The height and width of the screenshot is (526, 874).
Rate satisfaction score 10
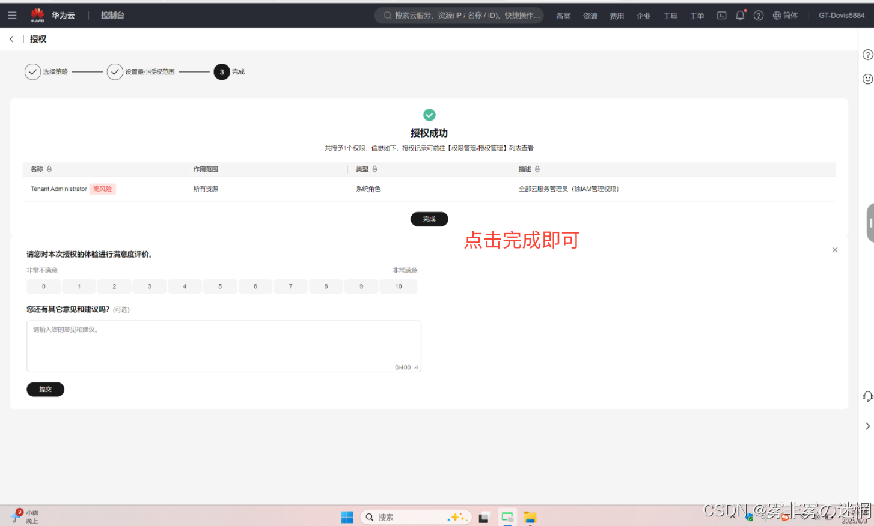pos(399,286)
